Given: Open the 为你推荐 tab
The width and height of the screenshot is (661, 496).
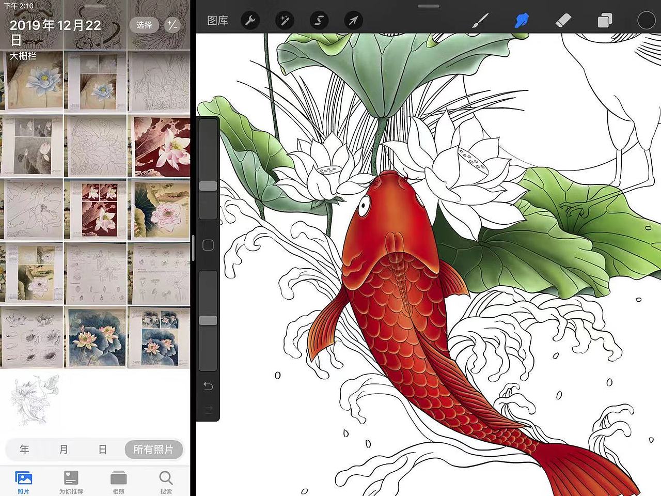Looking at the screenshot, I should click(x=71, y=482).
